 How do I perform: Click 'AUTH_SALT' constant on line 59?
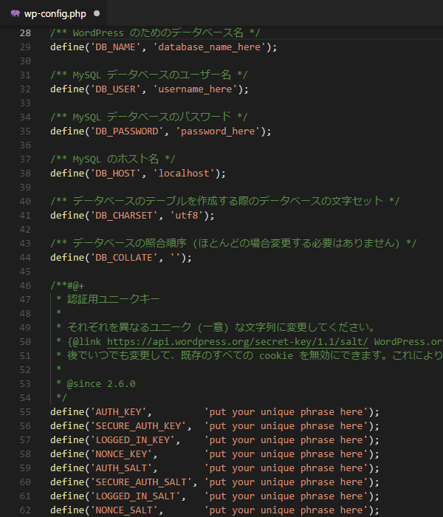[121, 468]
